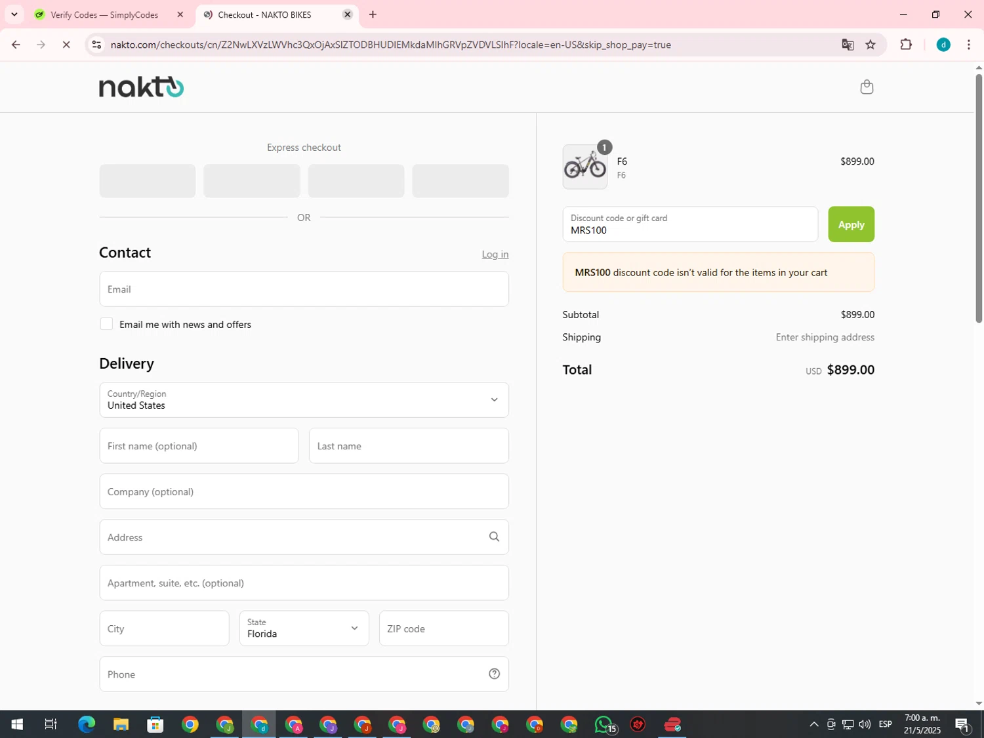
Task: Focus the Email input field
Action: pyautogui.click(x=304, y=289)
